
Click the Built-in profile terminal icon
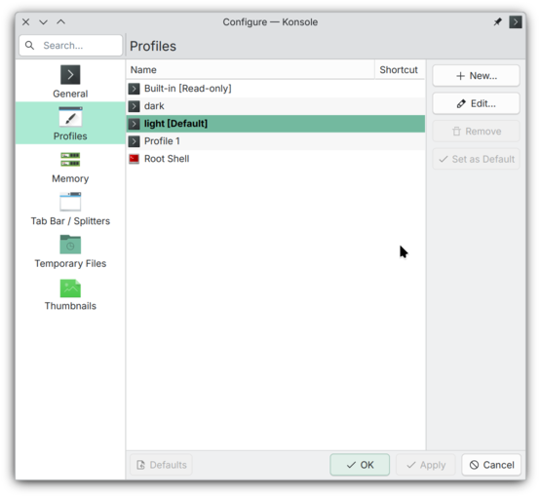pos(134,89)
